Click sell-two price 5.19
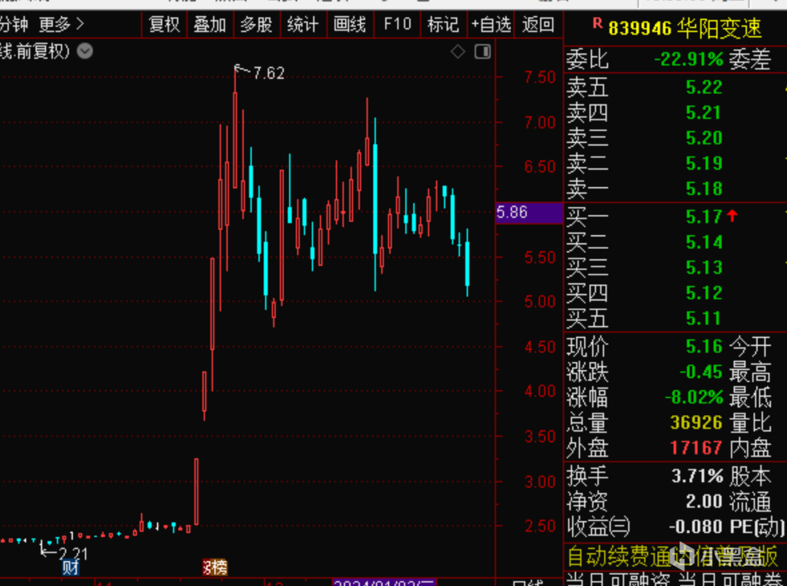The width and height of the screenshot is (787, 586). (x=704, y=164)
